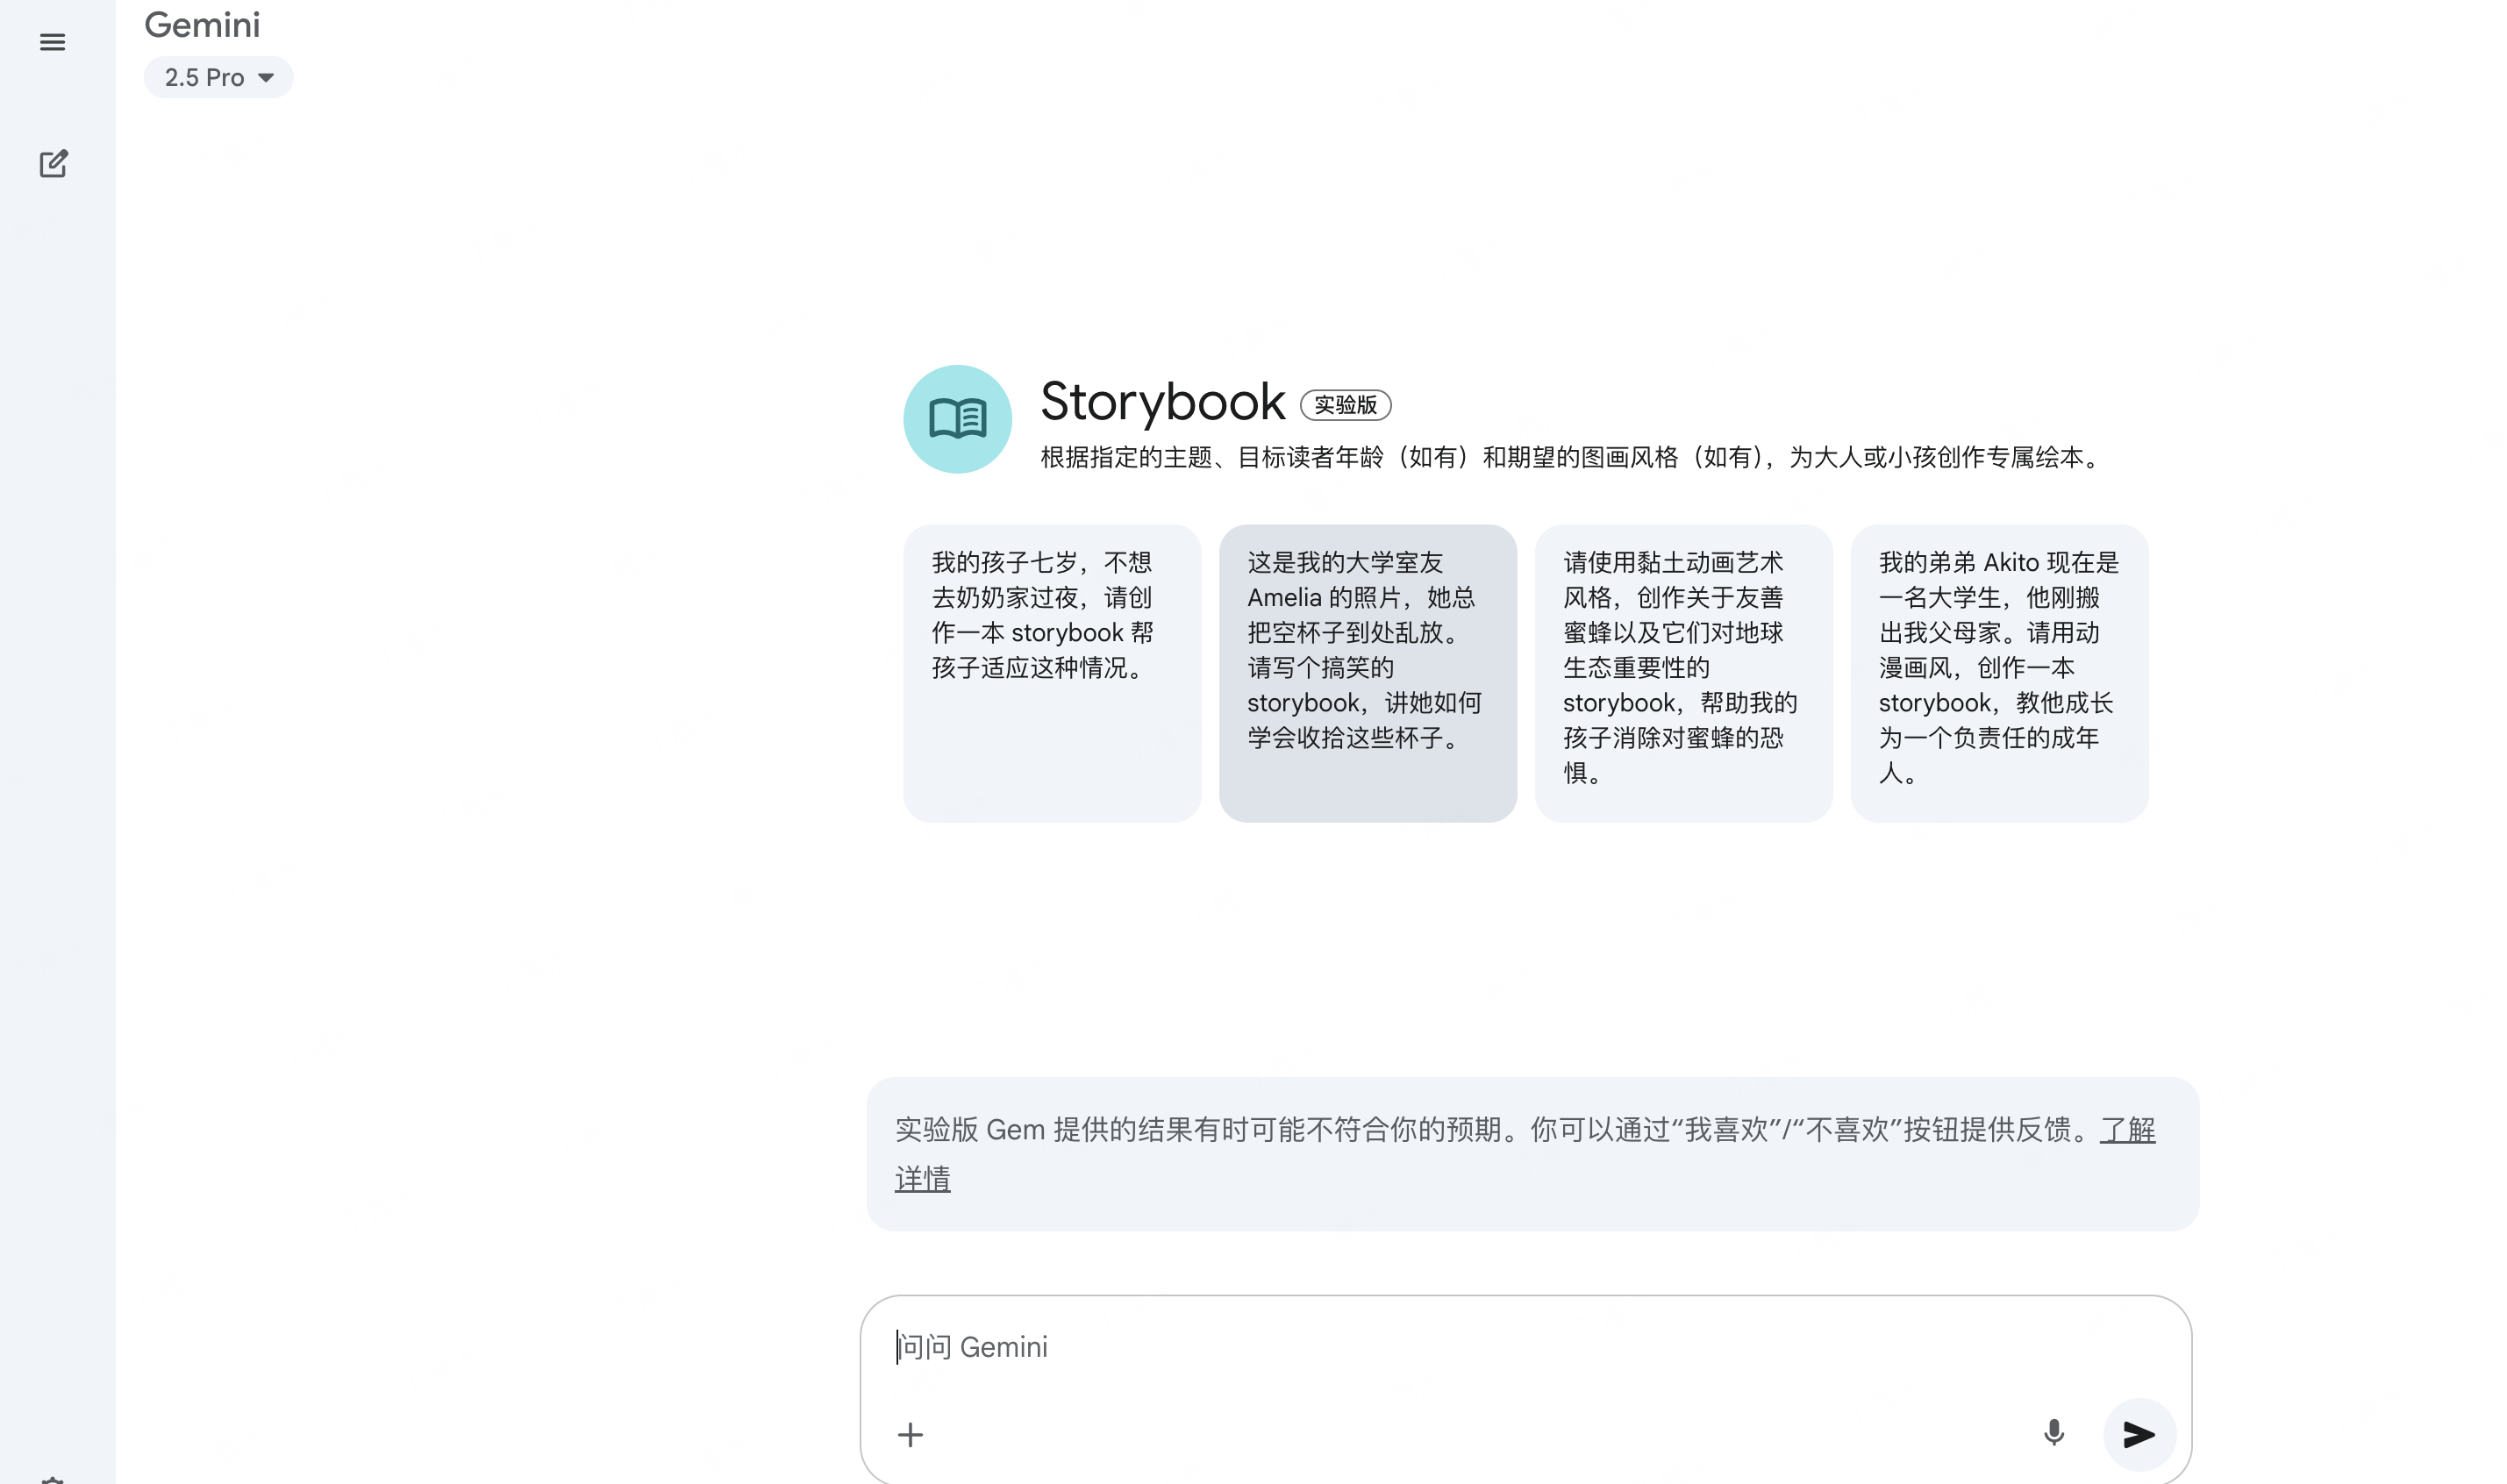Image resolution: width=2507 pixels, height=1484 pixels.
Task: Click the 实验版 badge next to Storybook
Action: [1345, 405]
